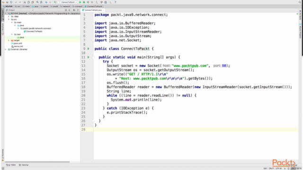This screenshot has width=303, height=170.
Task: Select the ConnectToPackt.java editor tab
Action: coord(93,10)
